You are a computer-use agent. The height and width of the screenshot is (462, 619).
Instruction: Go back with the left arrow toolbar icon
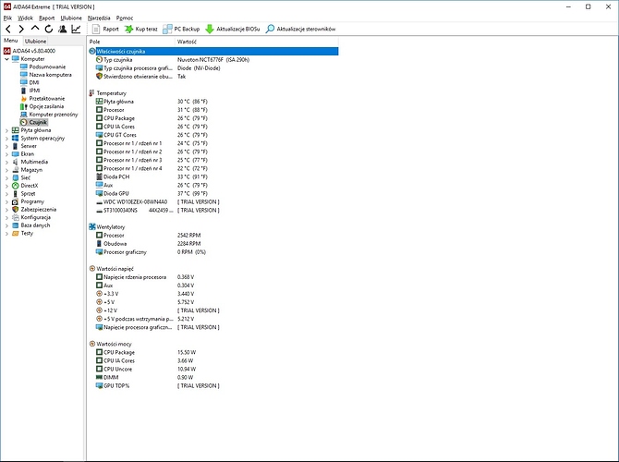click(8, 29)
